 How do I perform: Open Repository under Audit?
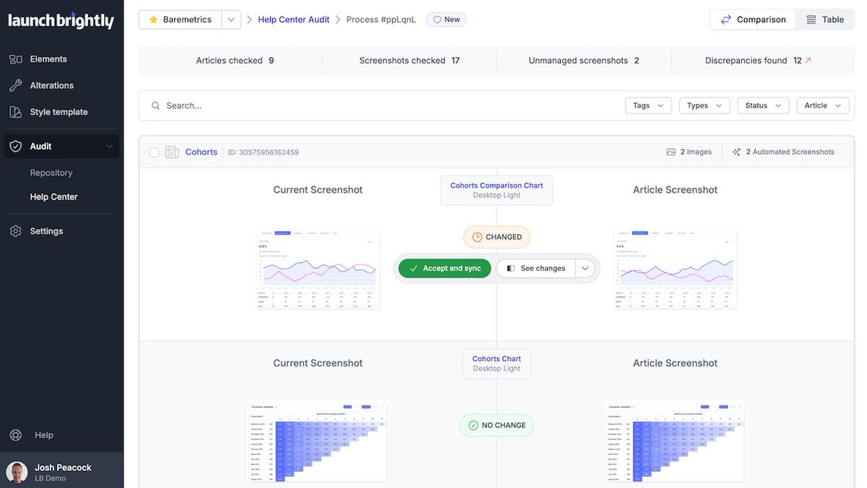51,173
